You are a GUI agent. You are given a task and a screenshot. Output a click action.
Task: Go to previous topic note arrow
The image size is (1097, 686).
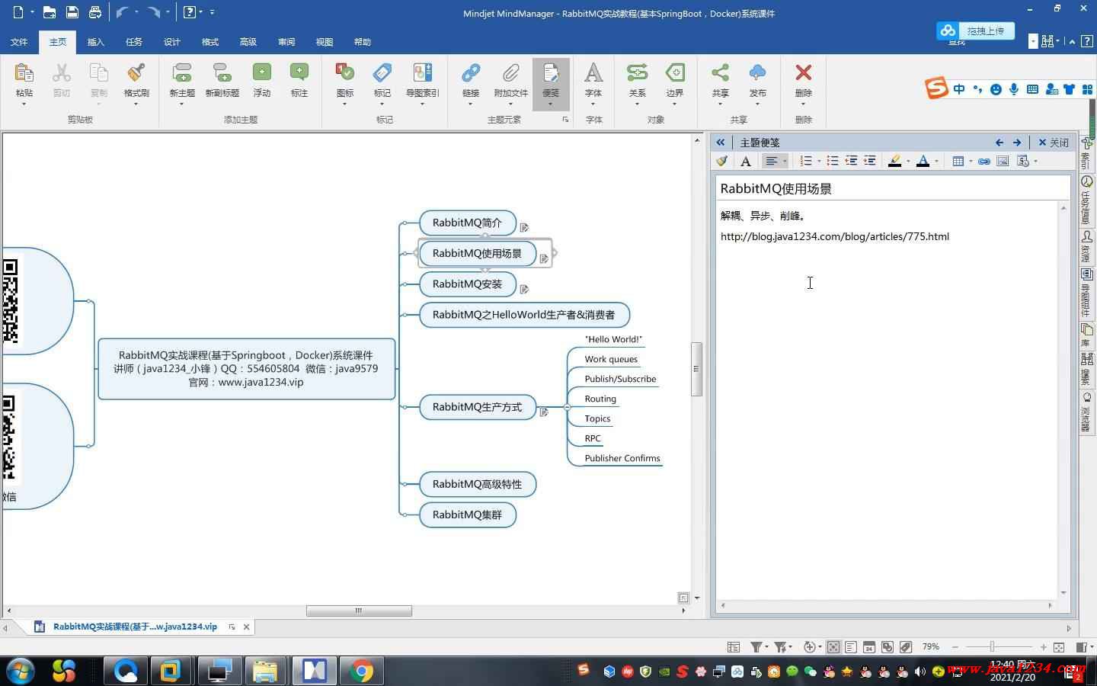pyautogui.click(x=999, y=143)
